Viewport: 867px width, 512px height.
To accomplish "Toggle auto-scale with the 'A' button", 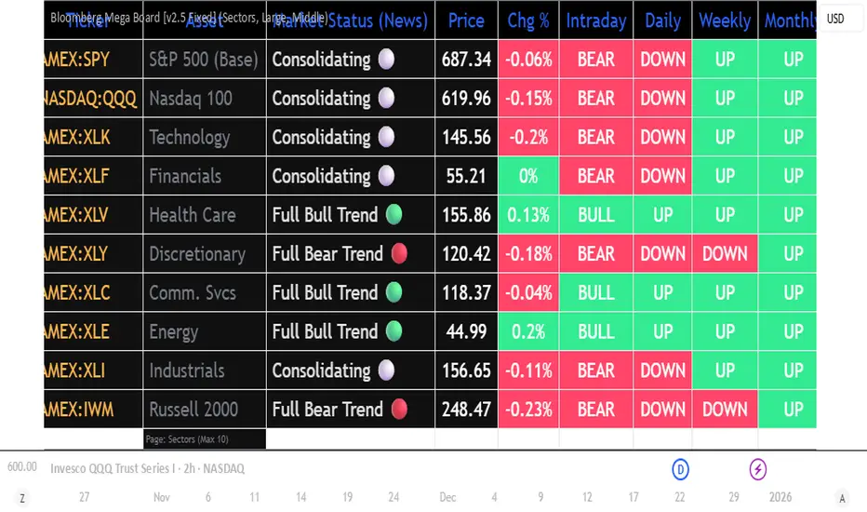I will 841,498.
